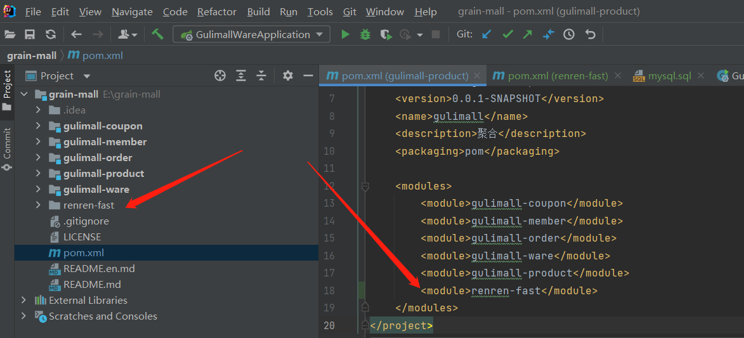Open the Refactor menu
The image size is (744, 338).
coord(217,12)
